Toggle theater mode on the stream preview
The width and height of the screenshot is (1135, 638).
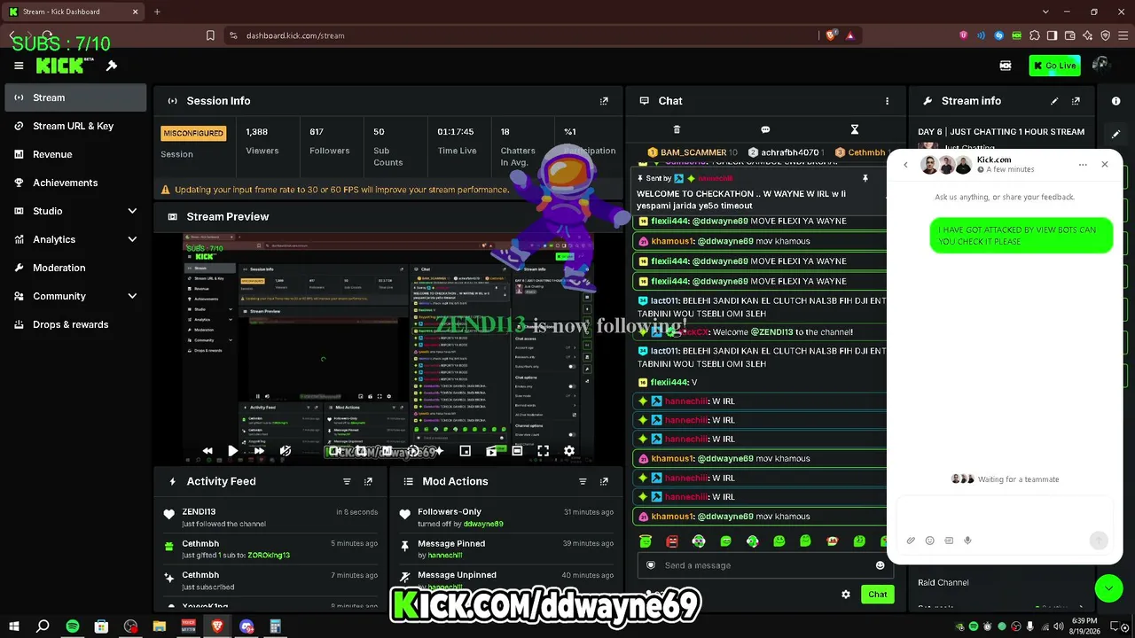[x=517, y=451]
